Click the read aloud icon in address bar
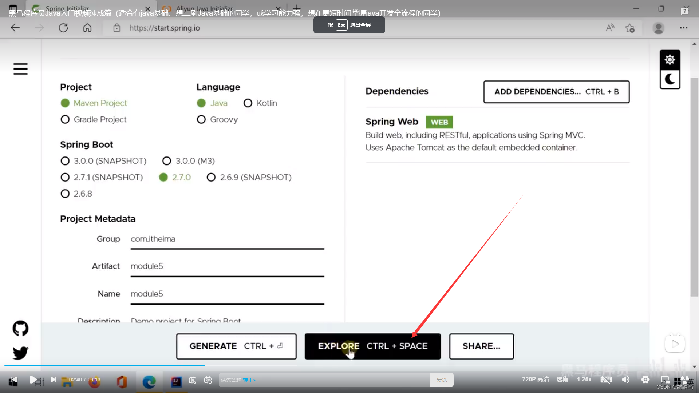Image resolution: width=699 pixels, height=393 pixels. pyautogui.click(x=610, y=28)
